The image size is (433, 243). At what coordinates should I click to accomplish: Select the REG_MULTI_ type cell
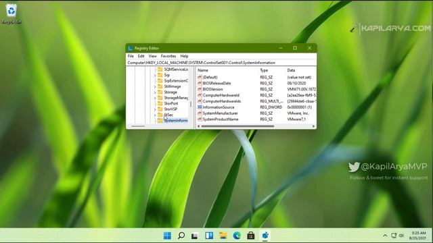271,101
